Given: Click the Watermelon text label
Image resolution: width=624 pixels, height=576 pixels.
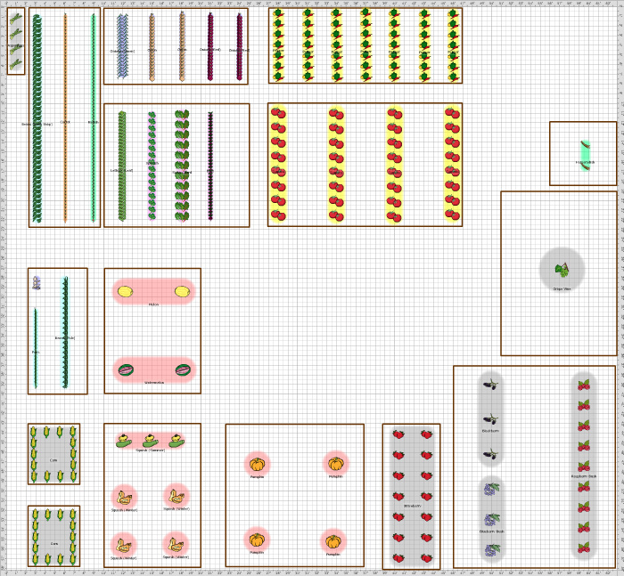Looking at the screenshot, I should (154, 383).
